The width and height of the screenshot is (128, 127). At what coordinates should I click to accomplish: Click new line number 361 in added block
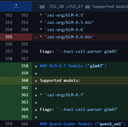click(25, 88)
